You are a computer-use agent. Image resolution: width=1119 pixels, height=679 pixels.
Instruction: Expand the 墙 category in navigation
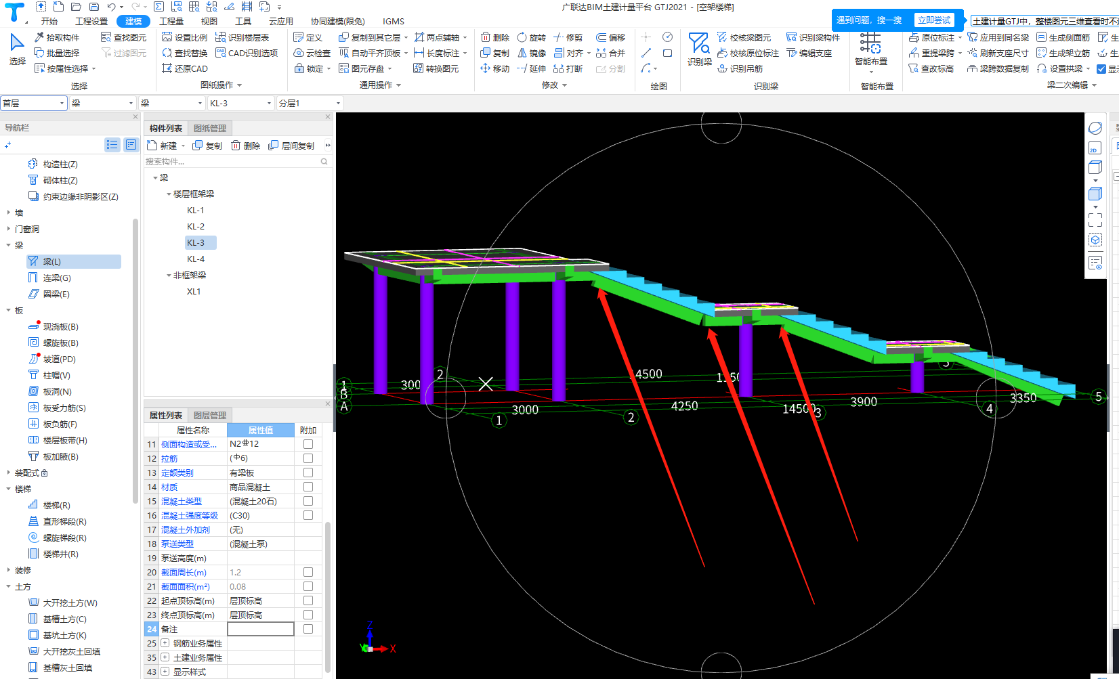[x=8, y=213]
